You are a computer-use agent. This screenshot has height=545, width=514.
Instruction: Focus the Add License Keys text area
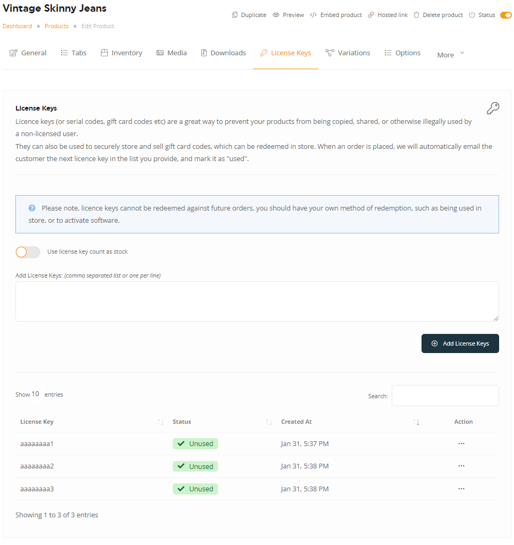point(257,301)
